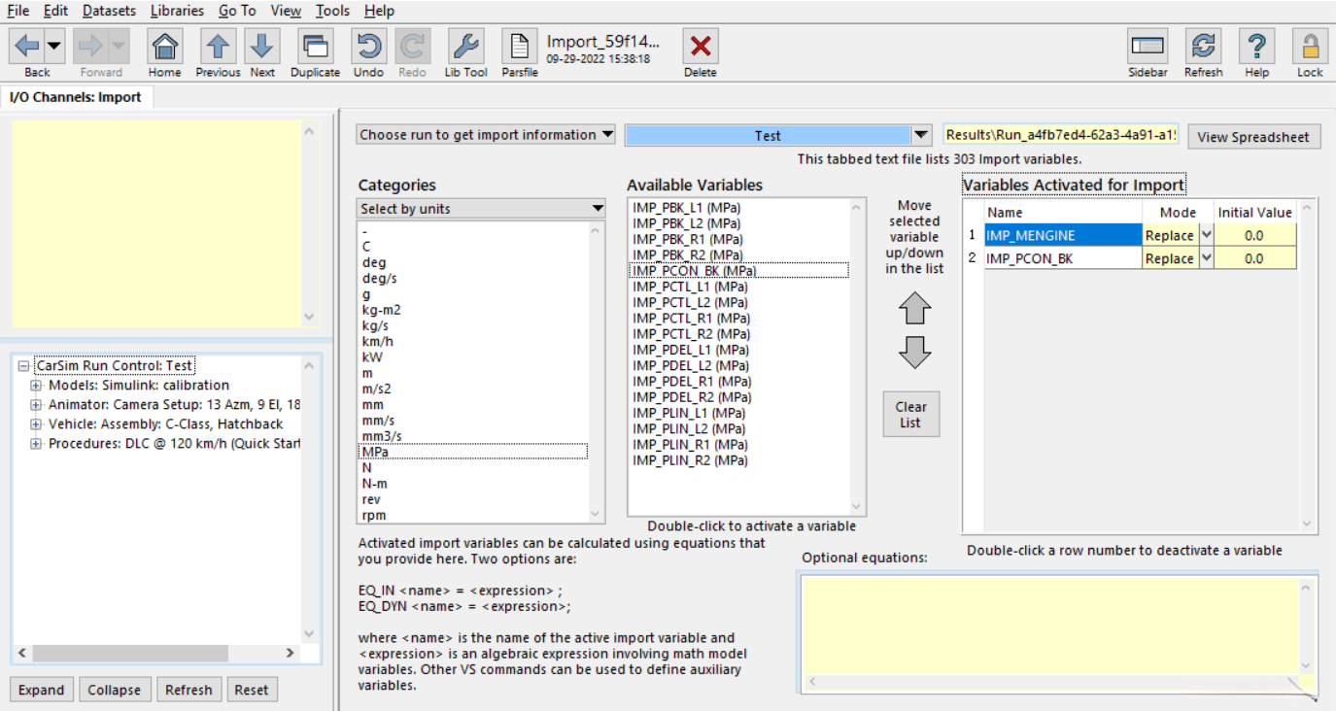Open the Tools menu
Image resolution: width=1336 pixels, height=711 pixels.
click(332, 11)
